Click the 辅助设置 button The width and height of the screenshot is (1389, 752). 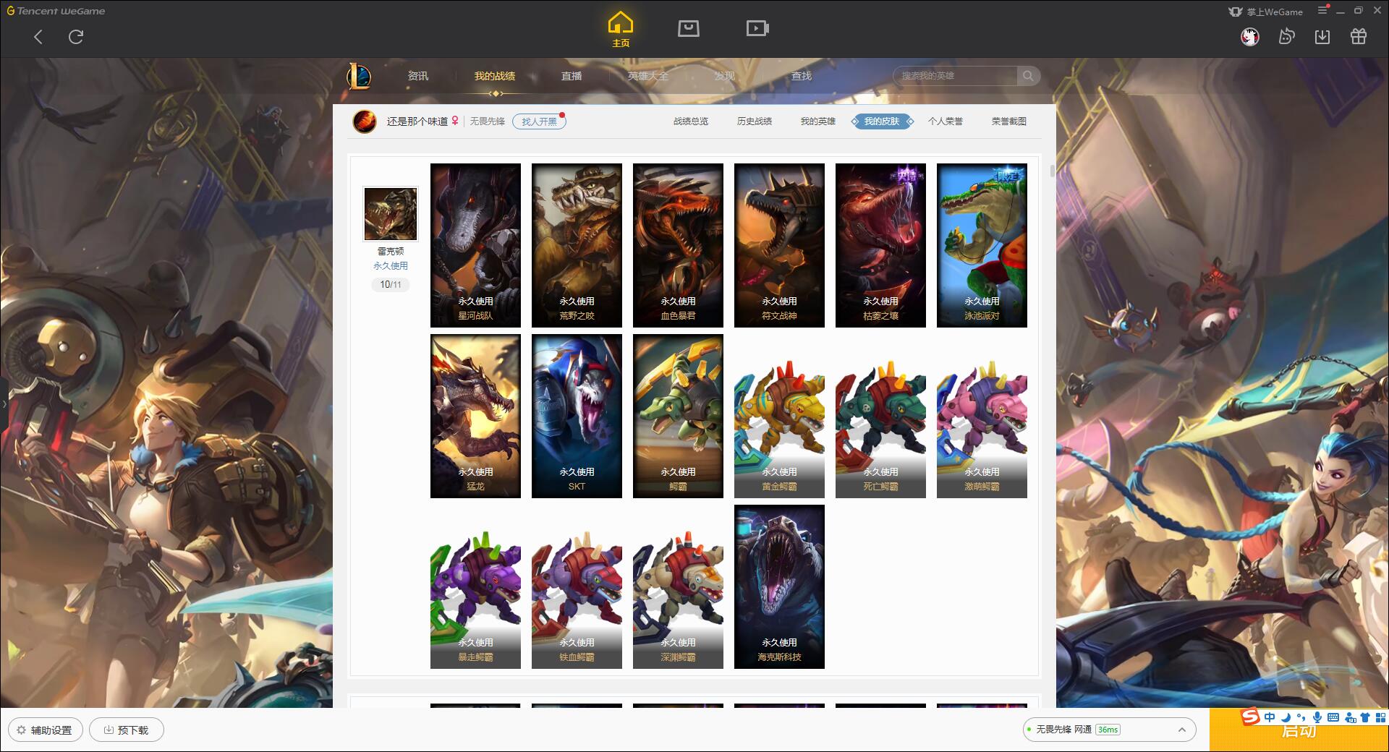tap(45, 730)
